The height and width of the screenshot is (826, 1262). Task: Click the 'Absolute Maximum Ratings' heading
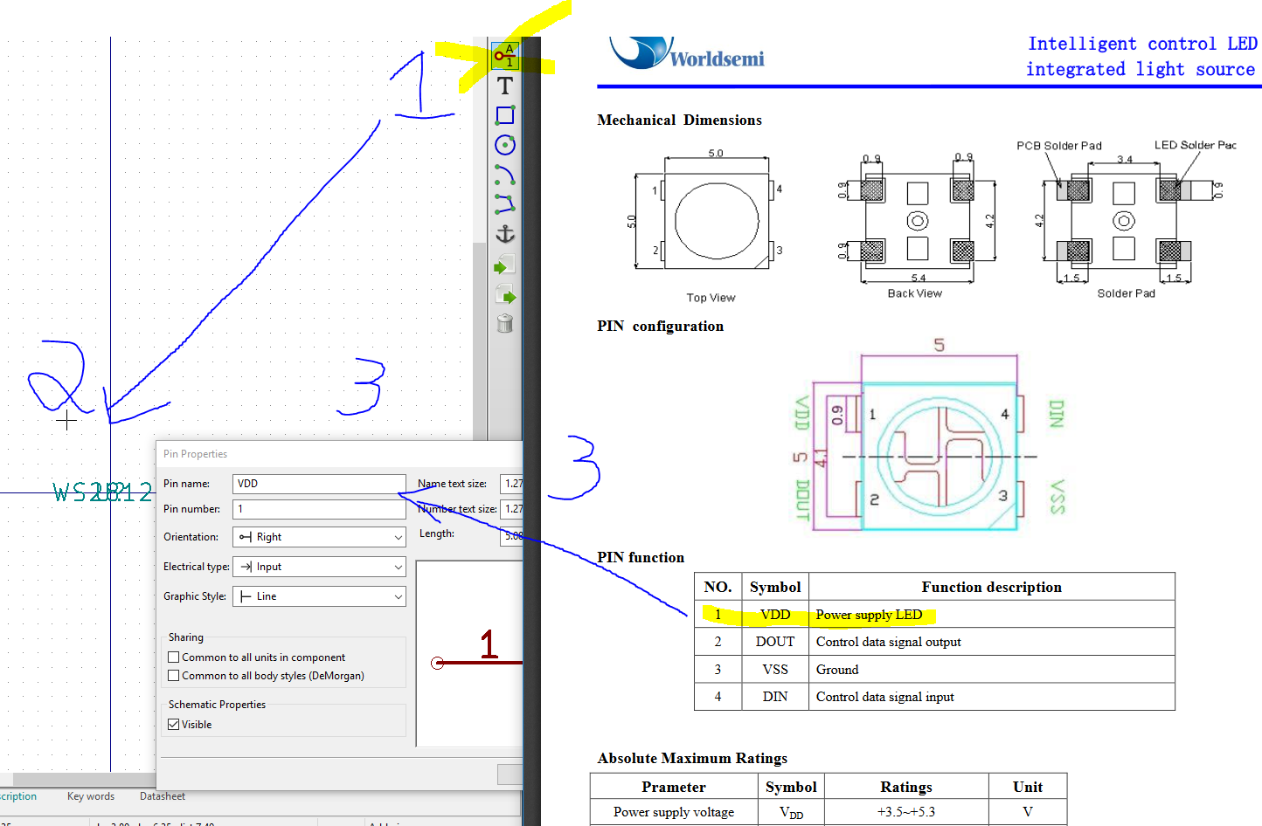click(x=692, y=759)
